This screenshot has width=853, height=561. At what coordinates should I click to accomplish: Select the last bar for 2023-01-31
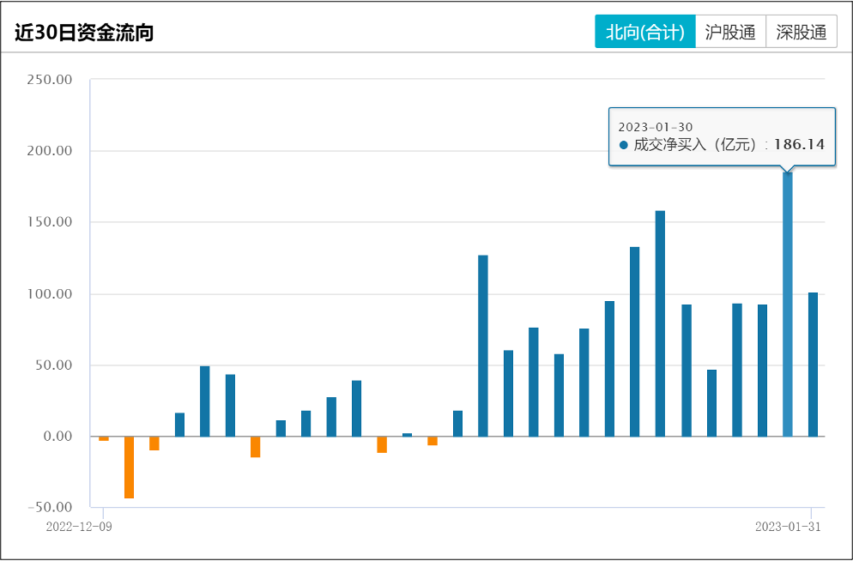tap(813, 365)
